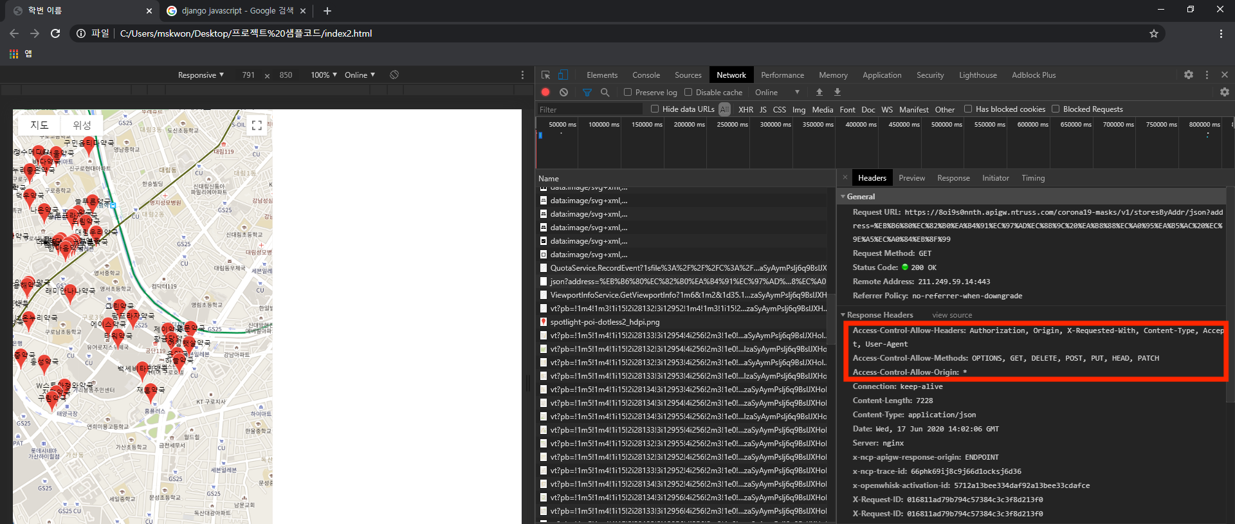
Task: Click the browser address bar URL
Action: [x=246, y=33]
